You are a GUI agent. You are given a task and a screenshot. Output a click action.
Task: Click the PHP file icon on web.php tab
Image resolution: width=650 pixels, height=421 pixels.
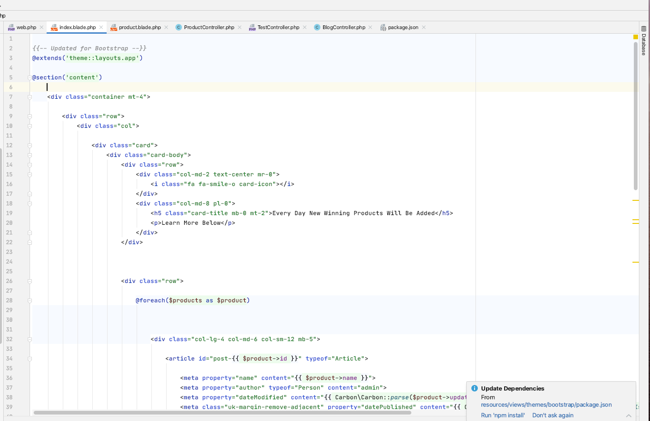[x=12, y=28]
